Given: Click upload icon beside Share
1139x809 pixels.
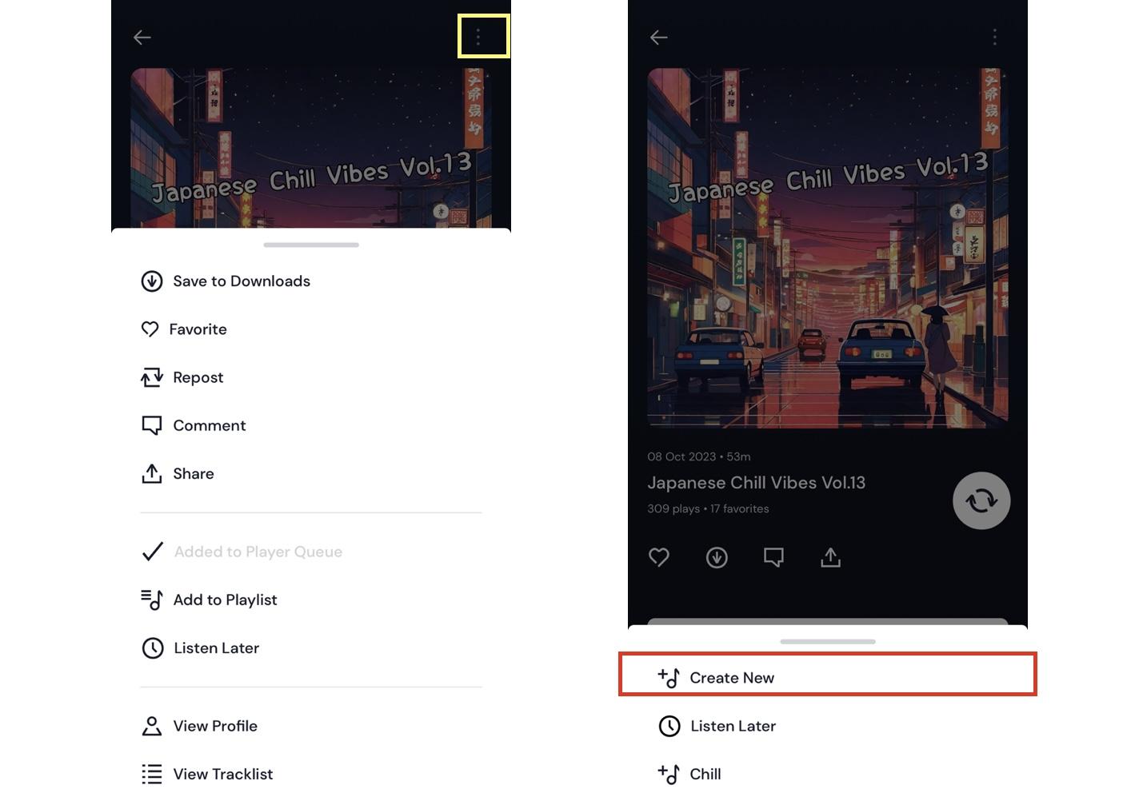Looking at the screenshot, I should click(152, 473).
